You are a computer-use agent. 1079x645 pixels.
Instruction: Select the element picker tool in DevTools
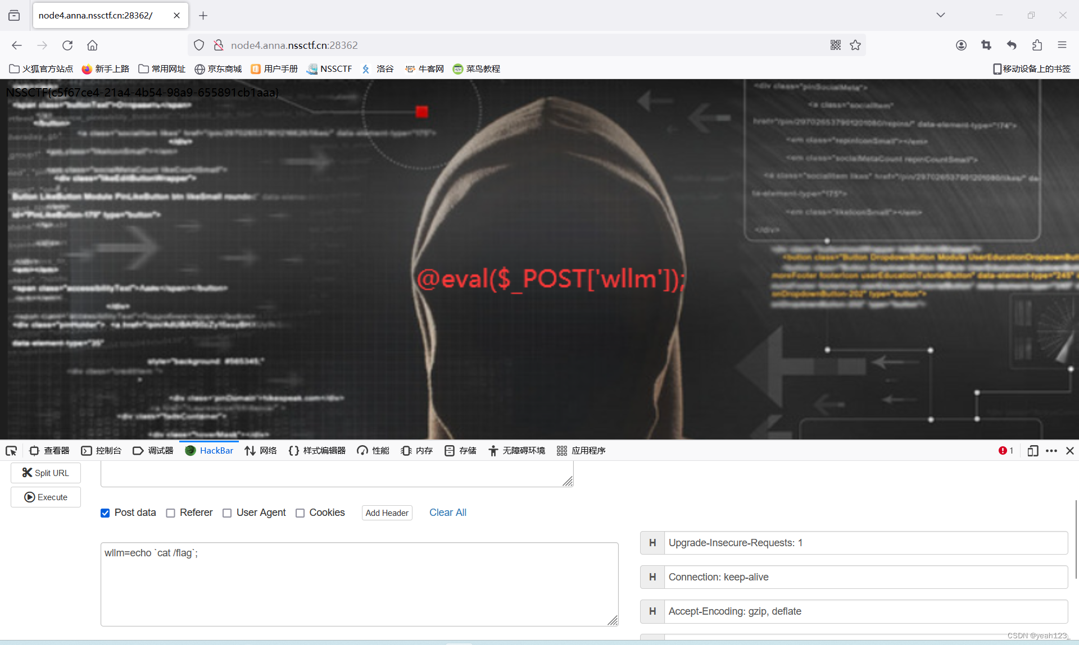11,450
